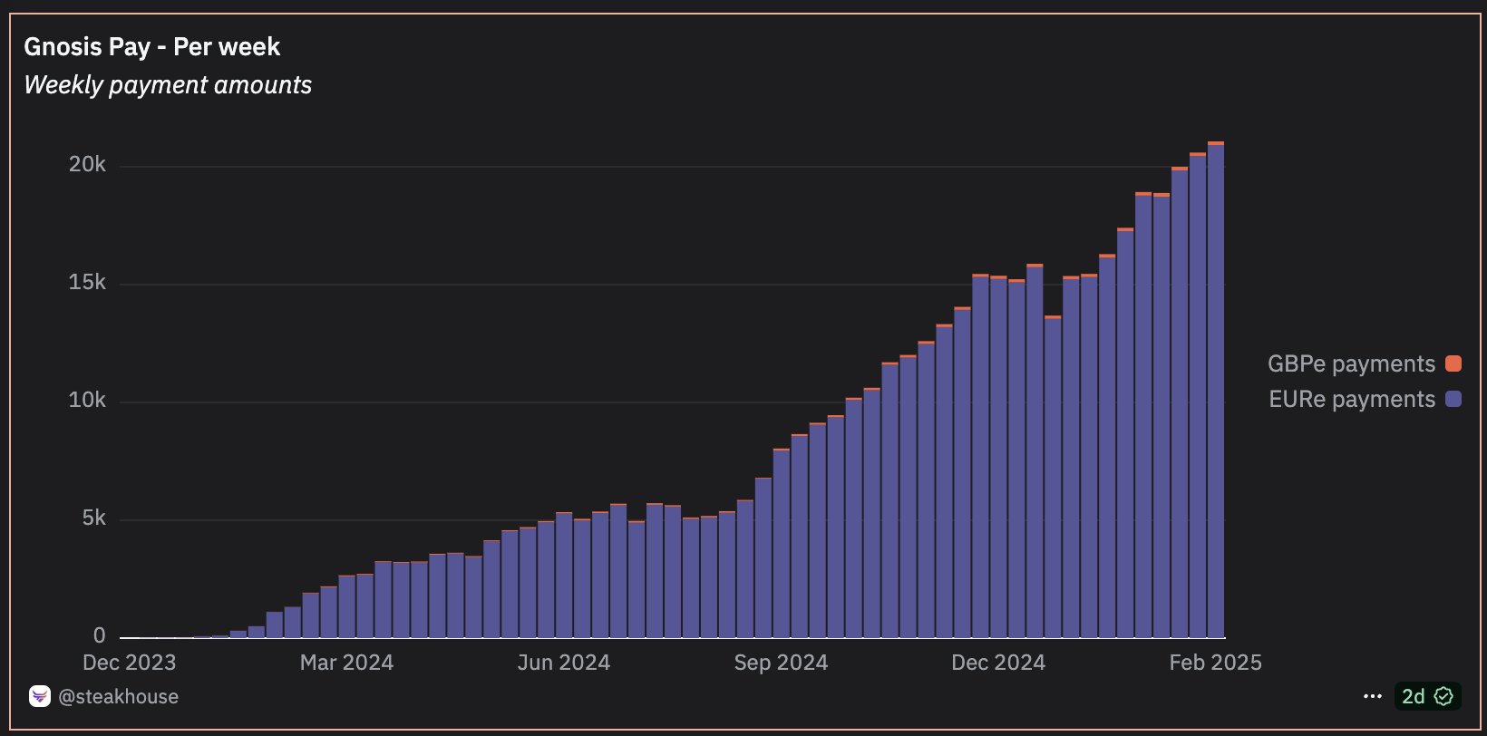
Task: Click the Mar 2024 x-axis label
Action: click(346, 663)
